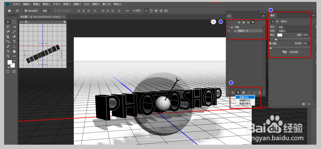Select the Lasso tool
This screenshot has height=149, width=321.
pos(8,27)
